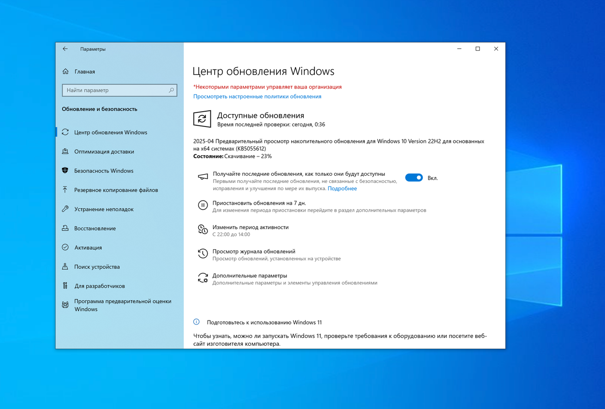Click the KB5055612 update description text
The image size is (605, 409).
(339, 145)
